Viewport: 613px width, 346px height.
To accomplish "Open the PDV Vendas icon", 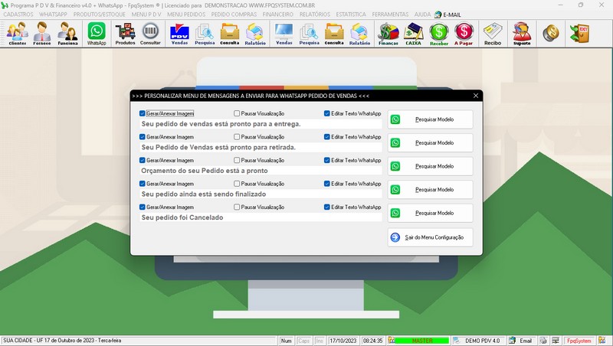I will click(179, 34).
